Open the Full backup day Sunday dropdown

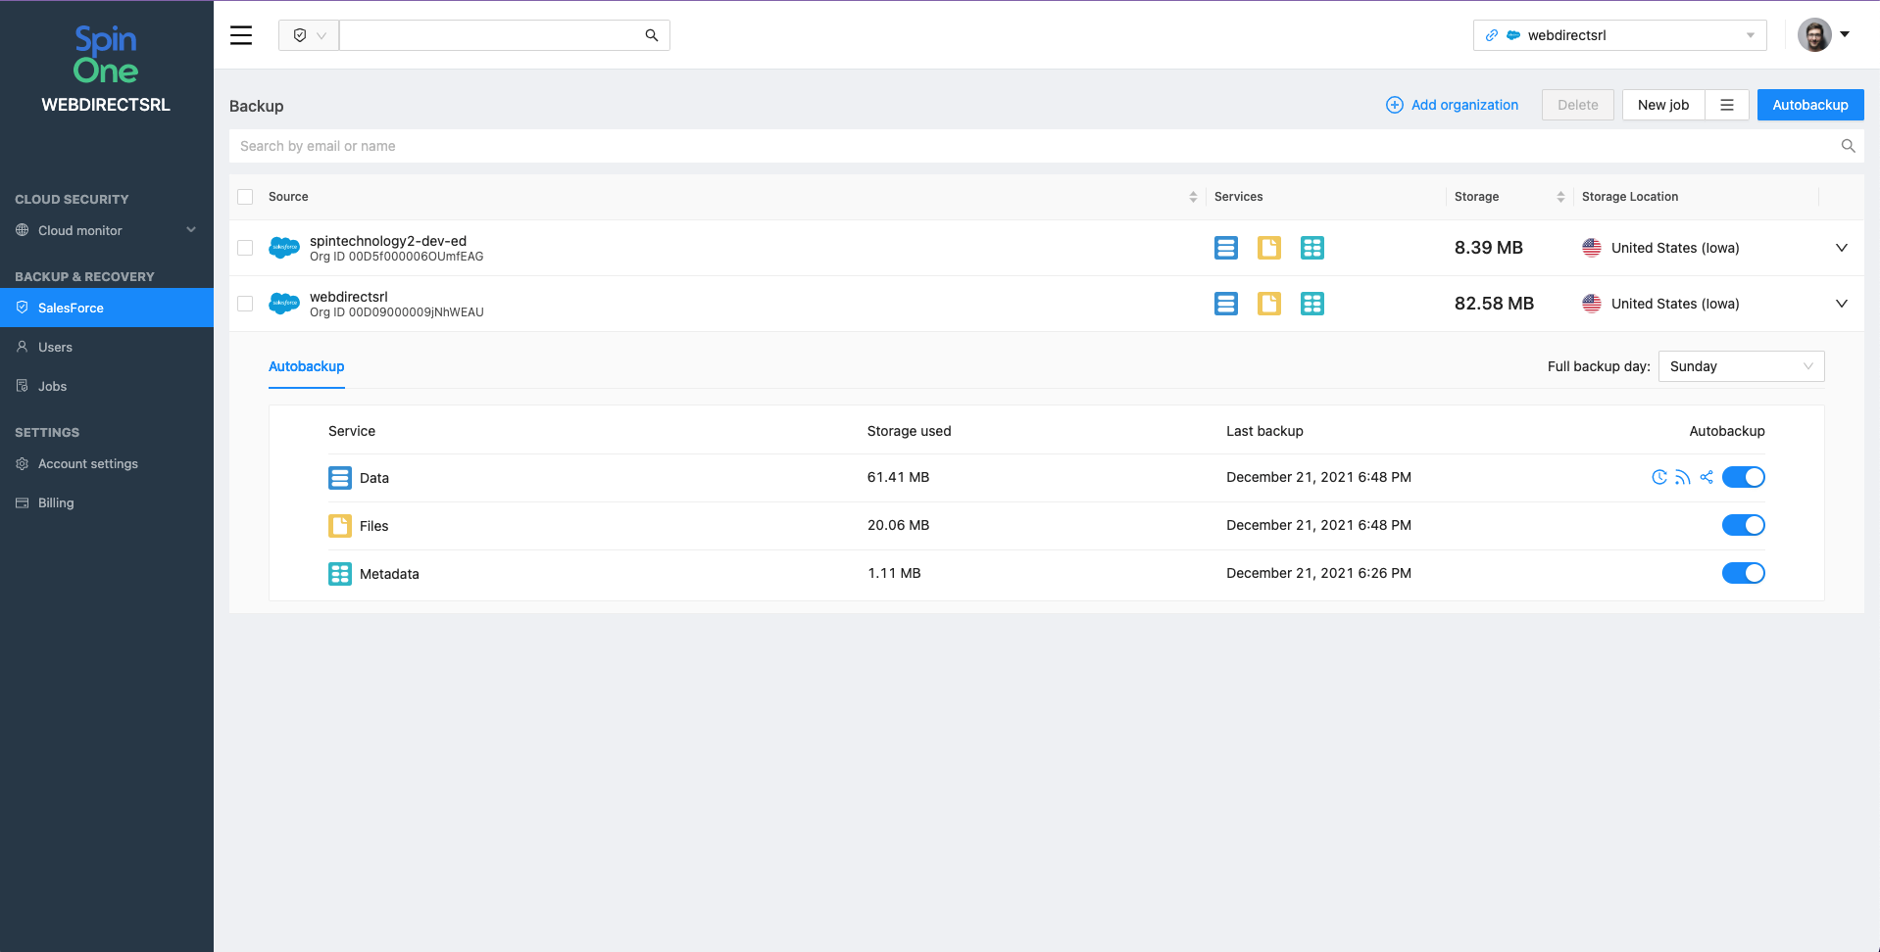(1740, 366)
